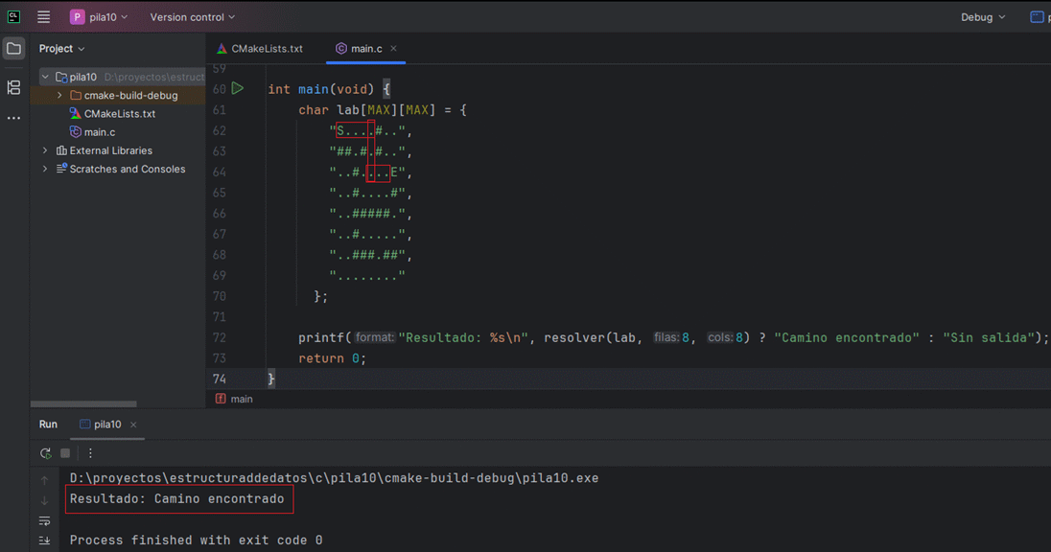The image size is (1051, 552).
Task: Open the Debug configuration dropdown
Action: [x=983, y=17]
